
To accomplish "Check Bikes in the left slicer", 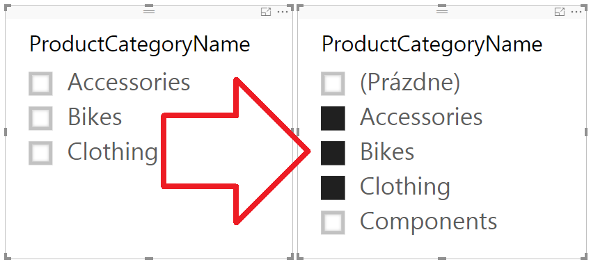I will tap(40, 118).
